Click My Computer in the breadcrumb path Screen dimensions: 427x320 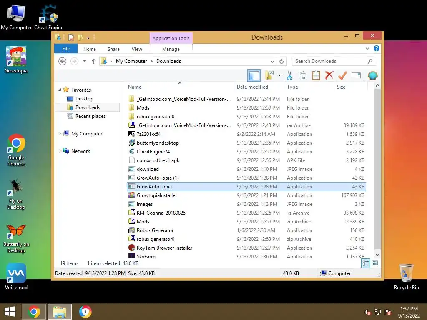(131, 61)
